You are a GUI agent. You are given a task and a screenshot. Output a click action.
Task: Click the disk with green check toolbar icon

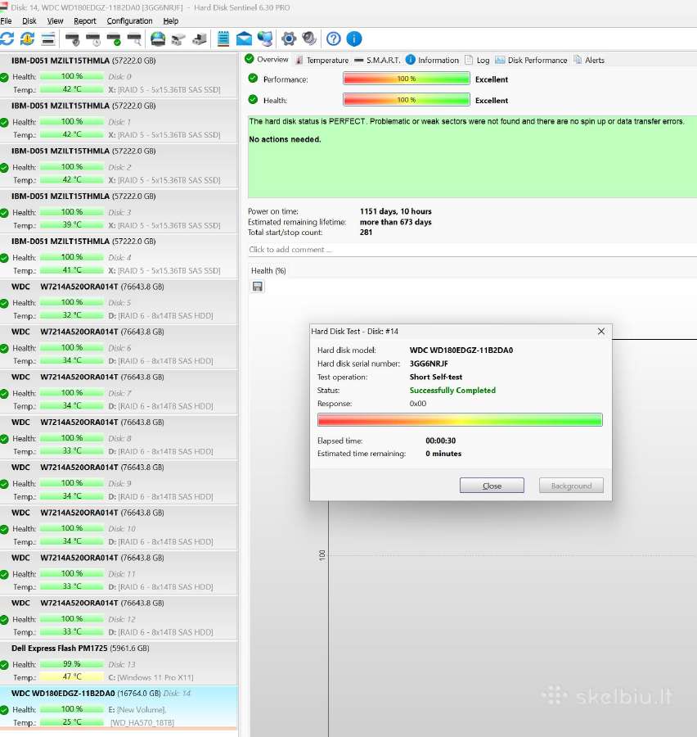114,39
